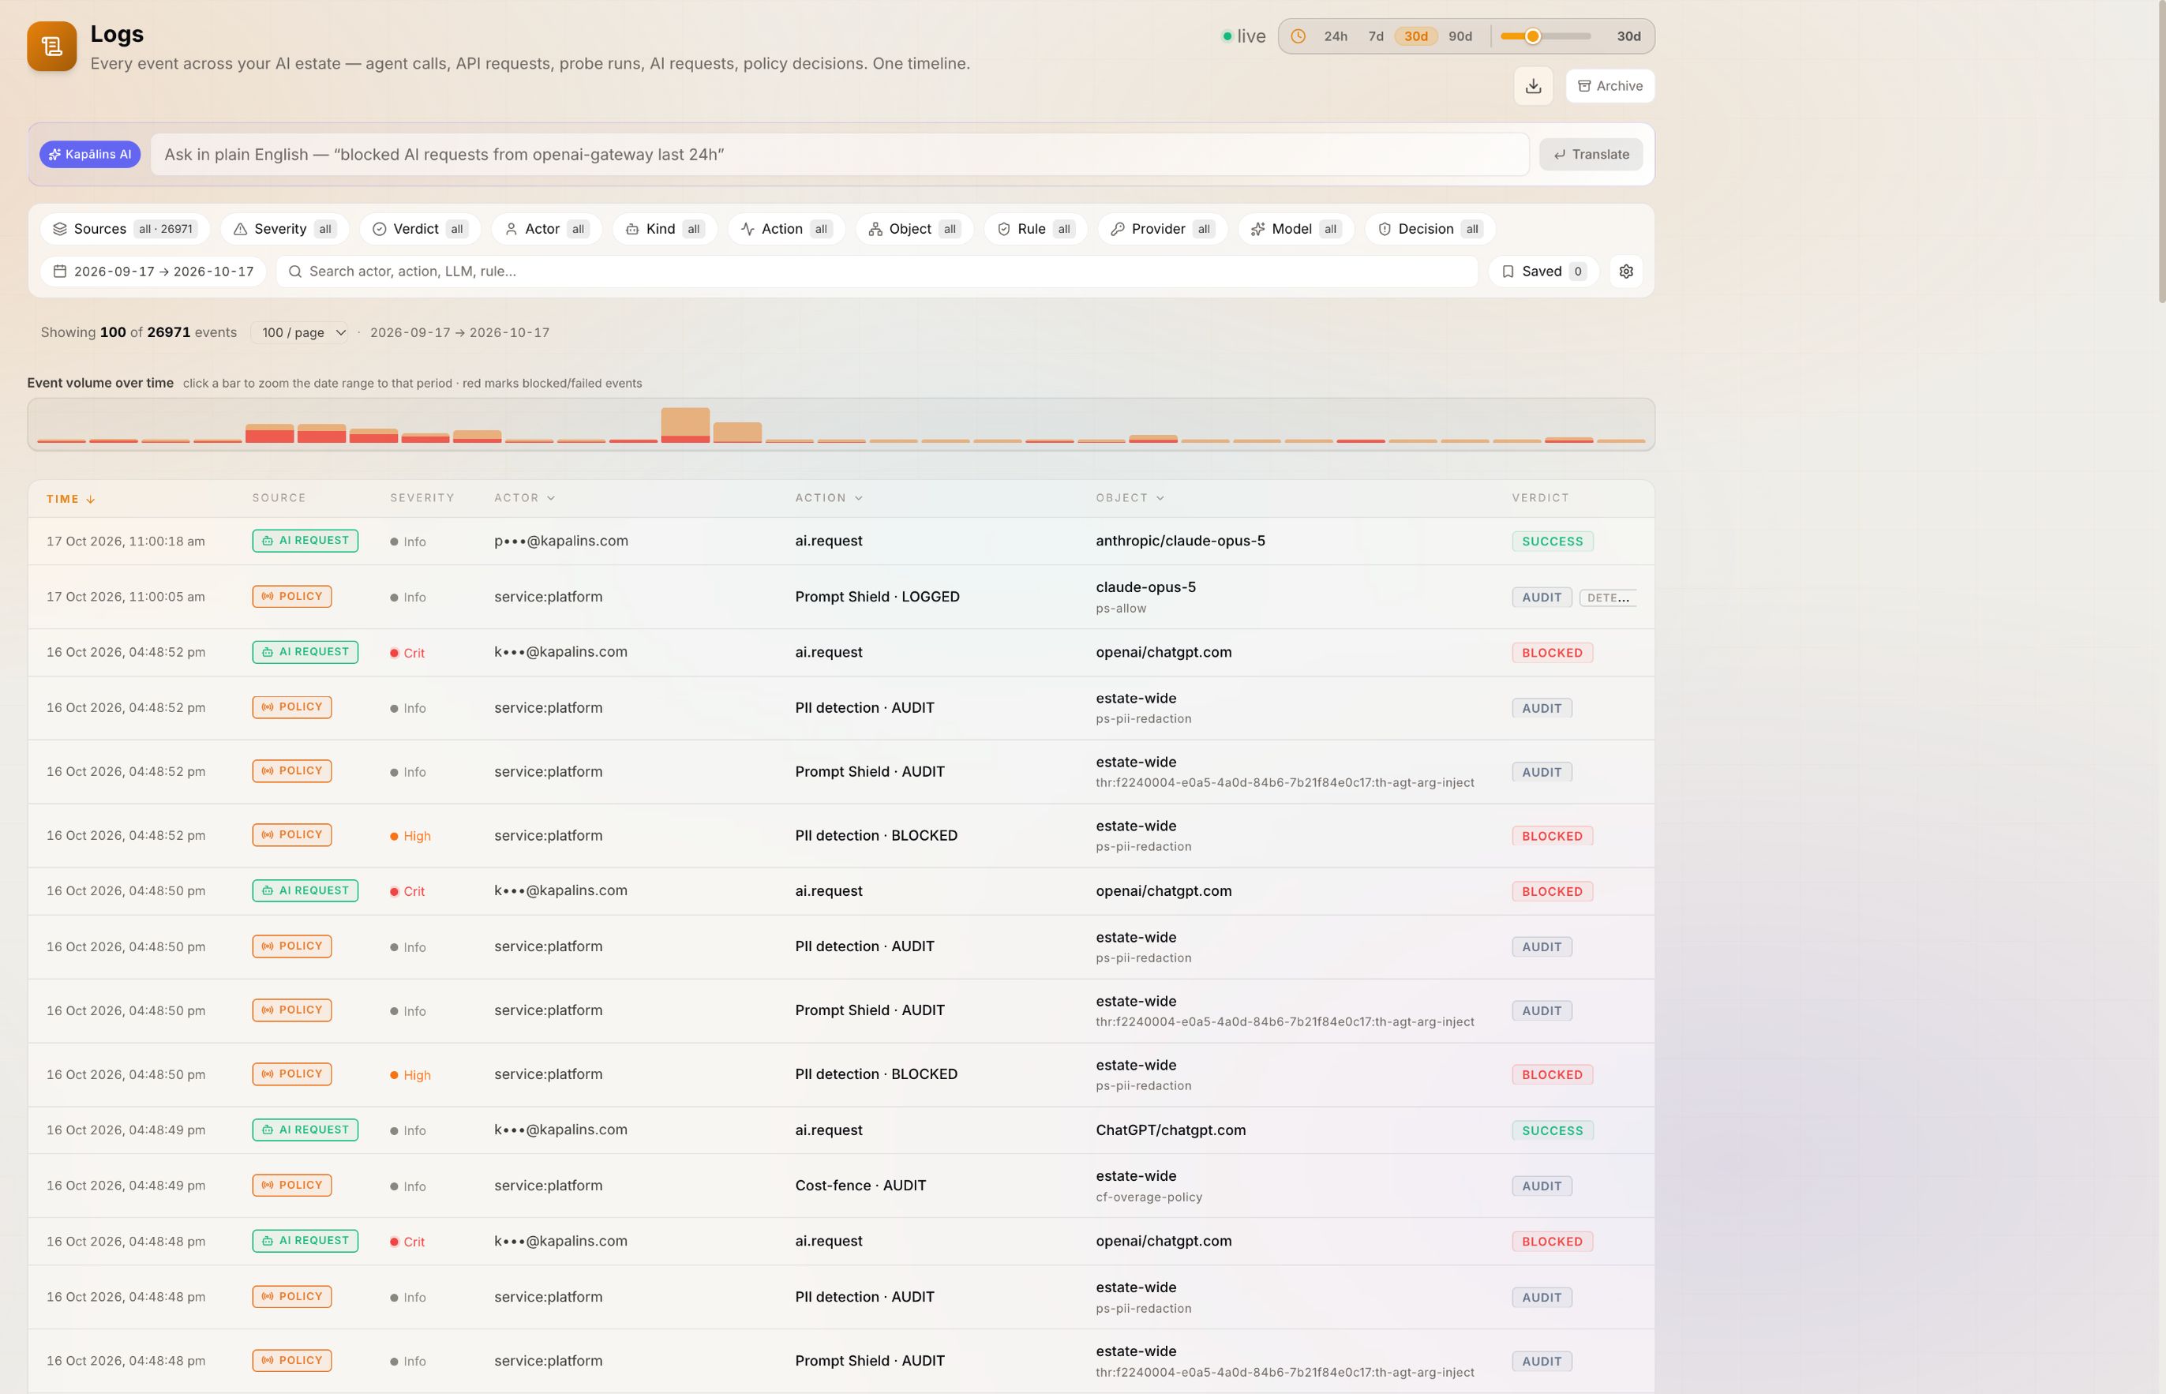Click the bookmark icon in Saved

[x=1508, y=272]
